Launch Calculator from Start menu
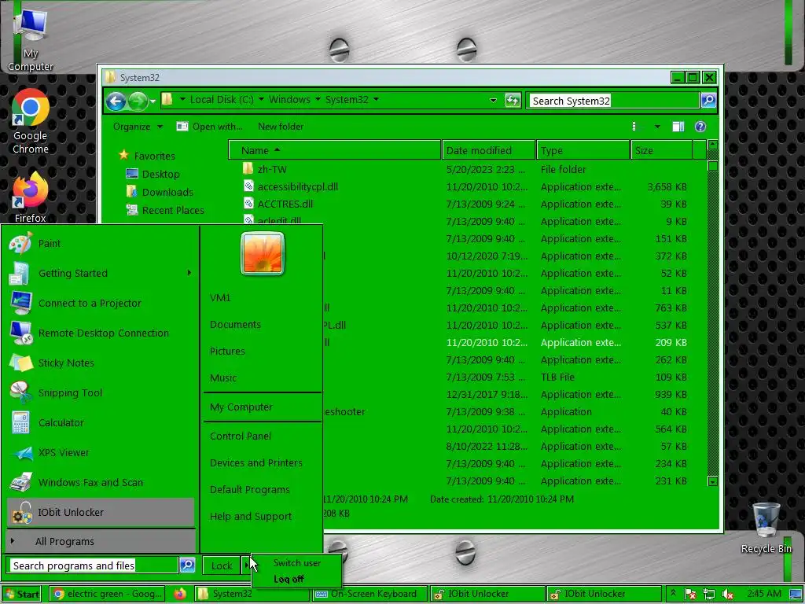Viewport: 805px width, 604px height. coord(101,422)
